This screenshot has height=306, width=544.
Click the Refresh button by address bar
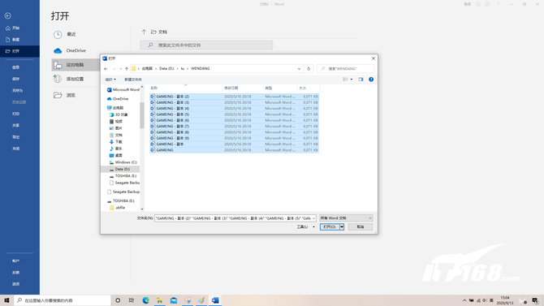tap(309, 69)
